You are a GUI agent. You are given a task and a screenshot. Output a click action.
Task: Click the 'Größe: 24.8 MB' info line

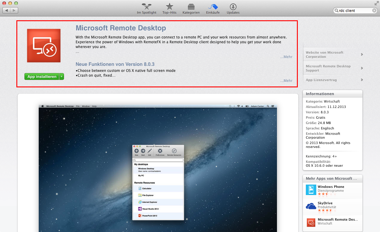point(318,123)
